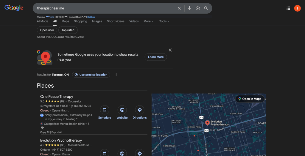This screenshot has height=156, width=305.
Task: Click the Toronto, ON location text
Action: click(x=60, y=75)
